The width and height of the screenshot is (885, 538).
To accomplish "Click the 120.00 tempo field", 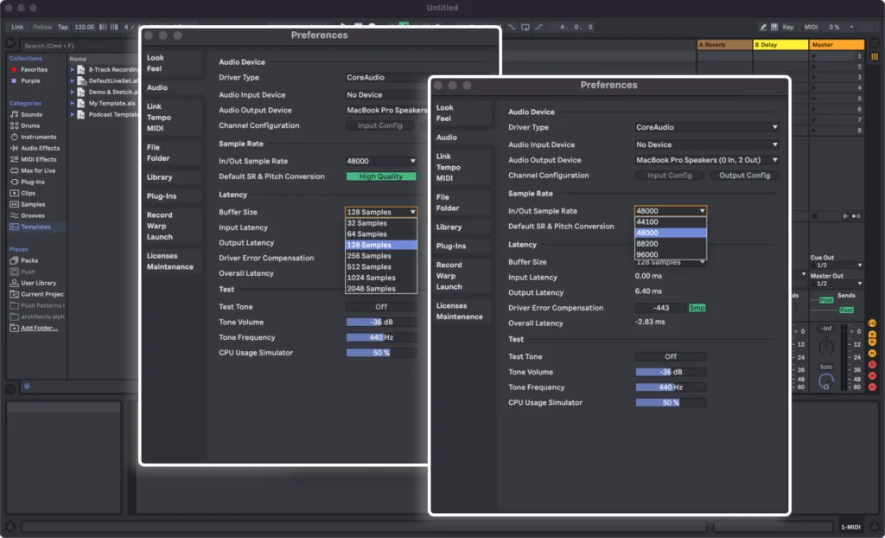I will pyautogui.click(x=84, y=27).
